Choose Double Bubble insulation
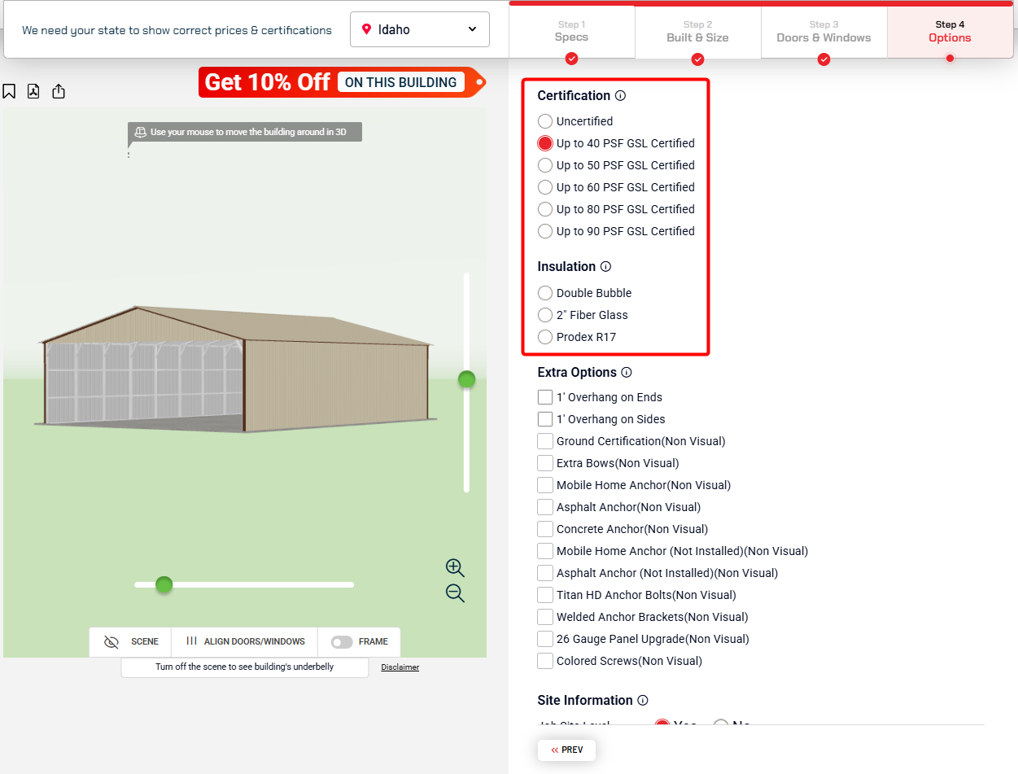This screenshot has height=774, width=1018. coord(545,293)
